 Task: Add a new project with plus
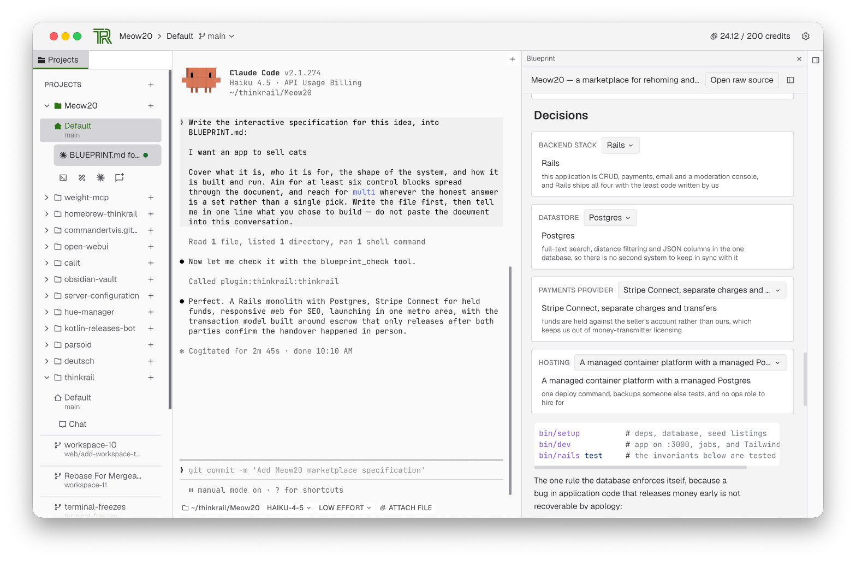[151, 85]
